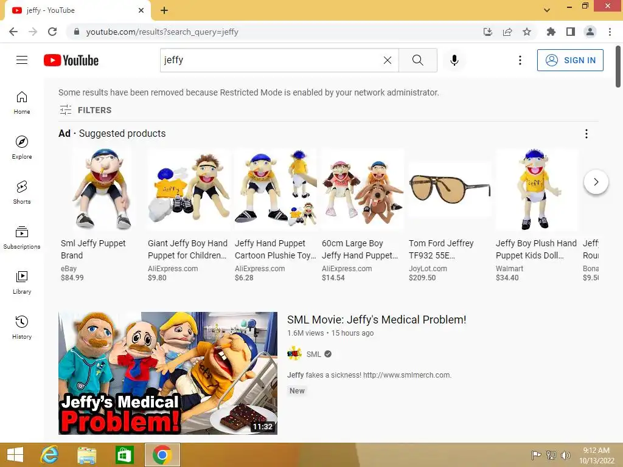Click the New badge
Screen dimensions: 623x467
297,391
